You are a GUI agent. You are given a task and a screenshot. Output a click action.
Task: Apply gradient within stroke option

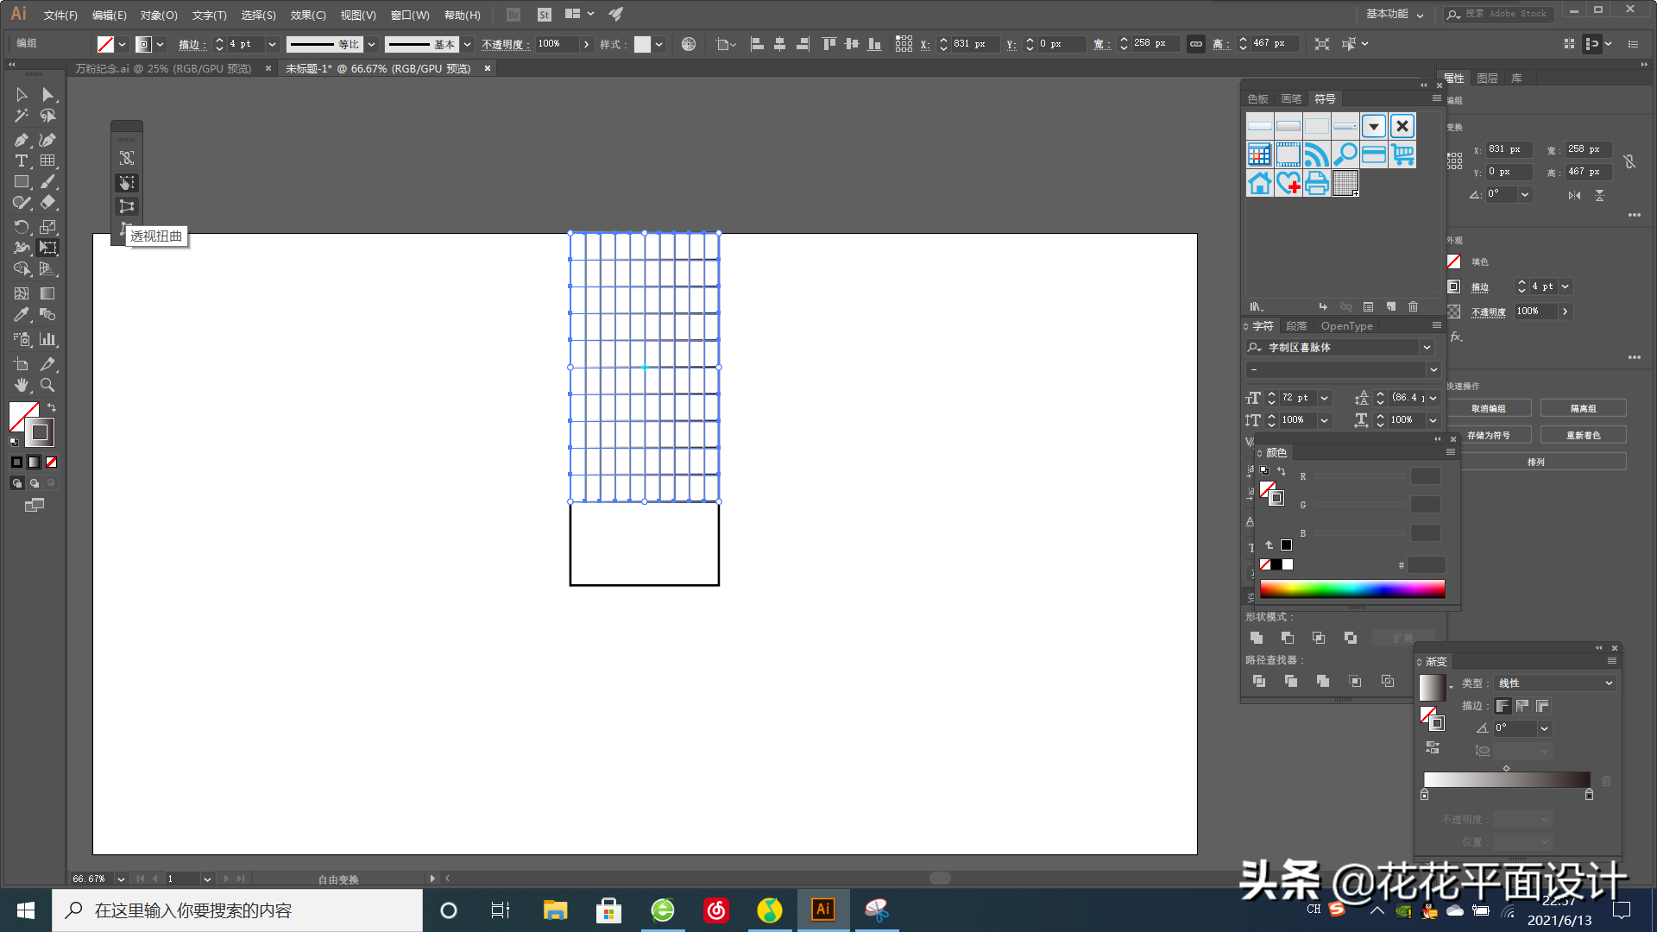coord(1503,706)
